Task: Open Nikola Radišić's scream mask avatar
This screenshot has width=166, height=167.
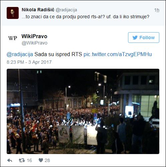Action: (13, 13)
